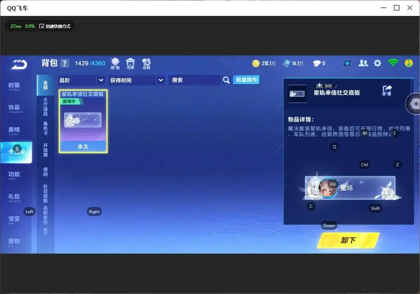Select the 宝宝 baby category
Image resolution: width=420 pixels, height=294 pixels.
click(x=14, y=219)
